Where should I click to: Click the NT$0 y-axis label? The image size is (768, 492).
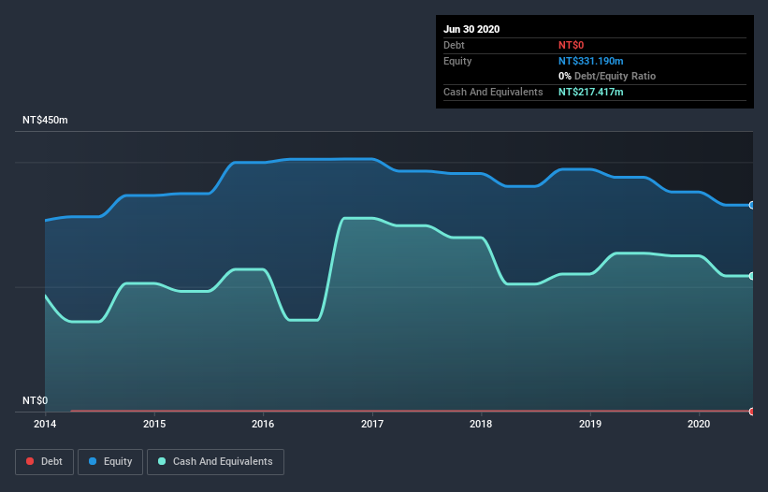pyautogui.click(x=36, y=400)
